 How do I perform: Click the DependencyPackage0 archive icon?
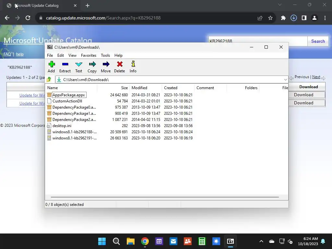tap(49, 107)
